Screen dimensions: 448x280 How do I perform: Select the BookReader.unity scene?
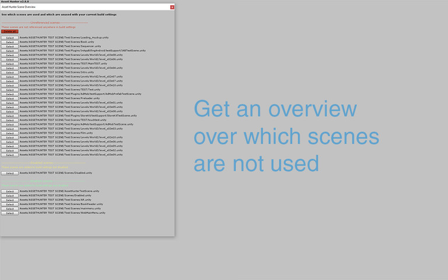(10, 204)
